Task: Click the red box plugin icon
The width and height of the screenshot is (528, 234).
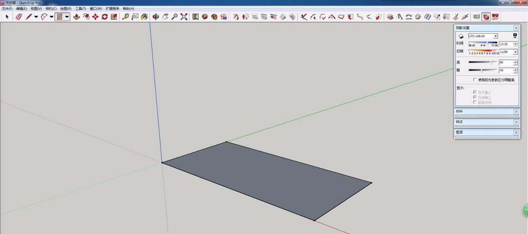Action: [390, 17]
